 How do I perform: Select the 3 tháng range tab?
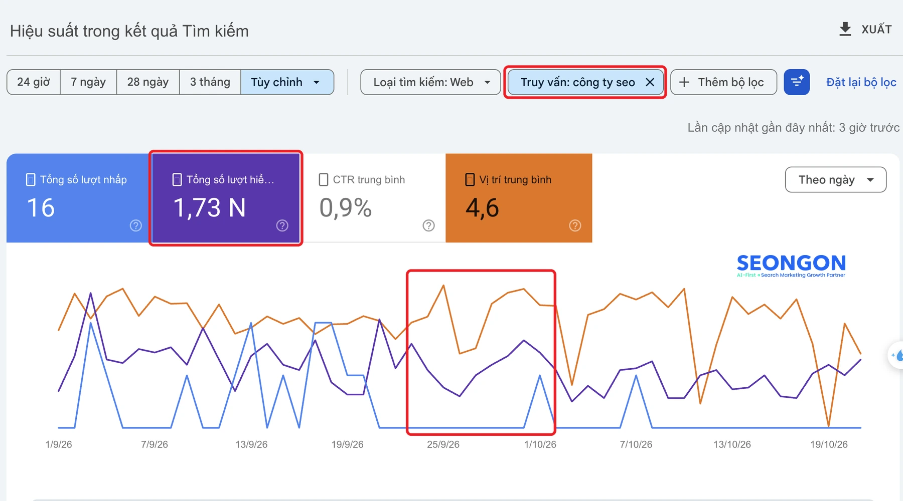click(x=210, y=82)
